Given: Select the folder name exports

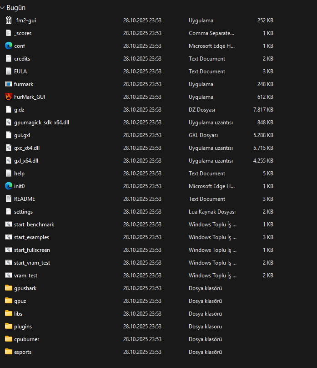Looking at the screenshot, I should coord(23,352).
